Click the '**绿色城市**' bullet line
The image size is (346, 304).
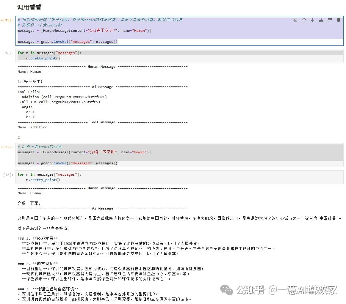click(x=94, y=279)
